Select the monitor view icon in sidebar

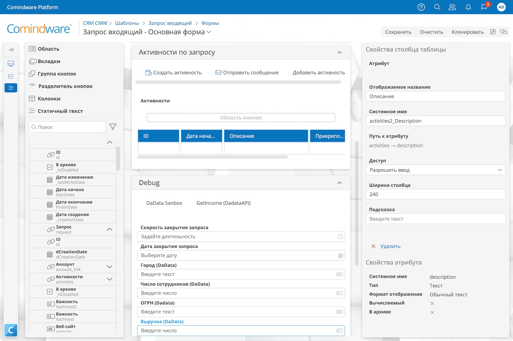(11, 64)
